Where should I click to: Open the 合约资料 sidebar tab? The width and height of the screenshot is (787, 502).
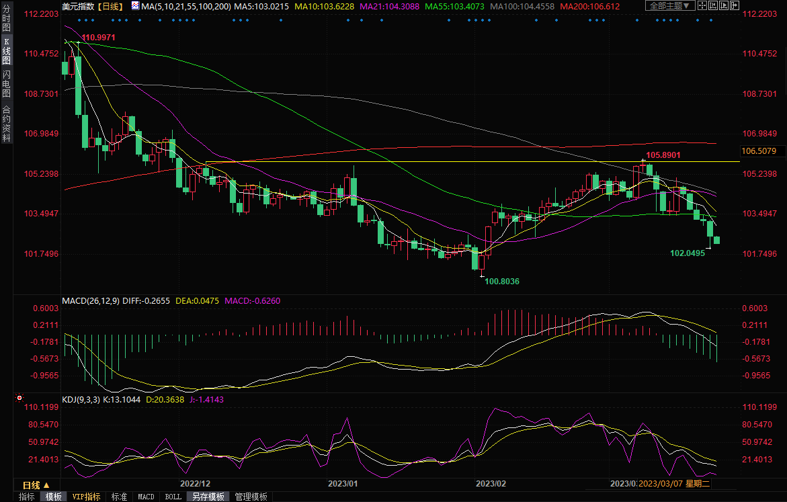6,124
